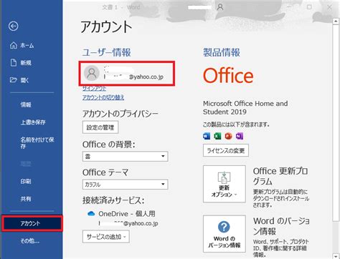Image resolution: width=340 pixels, height=259 pixels.
Task: Click the 設定の管理 button
Action: tap(100, 127)
